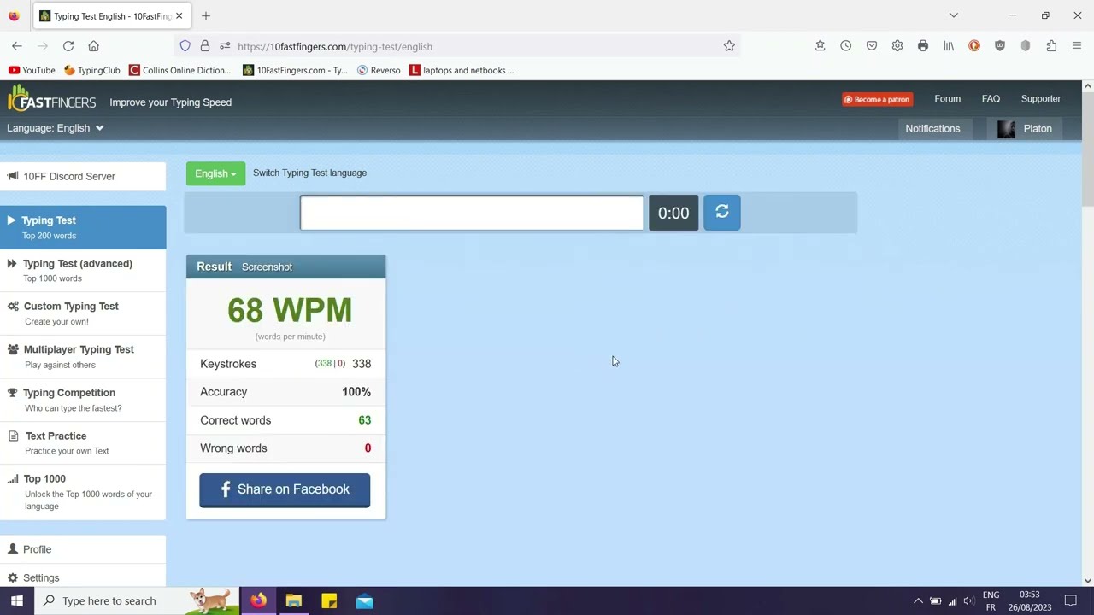Close the Typing Test English tab
This screenshot has width=1094, height=615.
[x=179, y=16]
